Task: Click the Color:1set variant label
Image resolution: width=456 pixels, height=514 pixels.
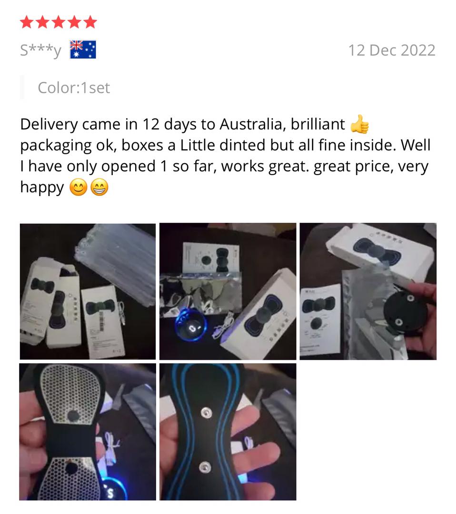Action: [x=74, y=88]
